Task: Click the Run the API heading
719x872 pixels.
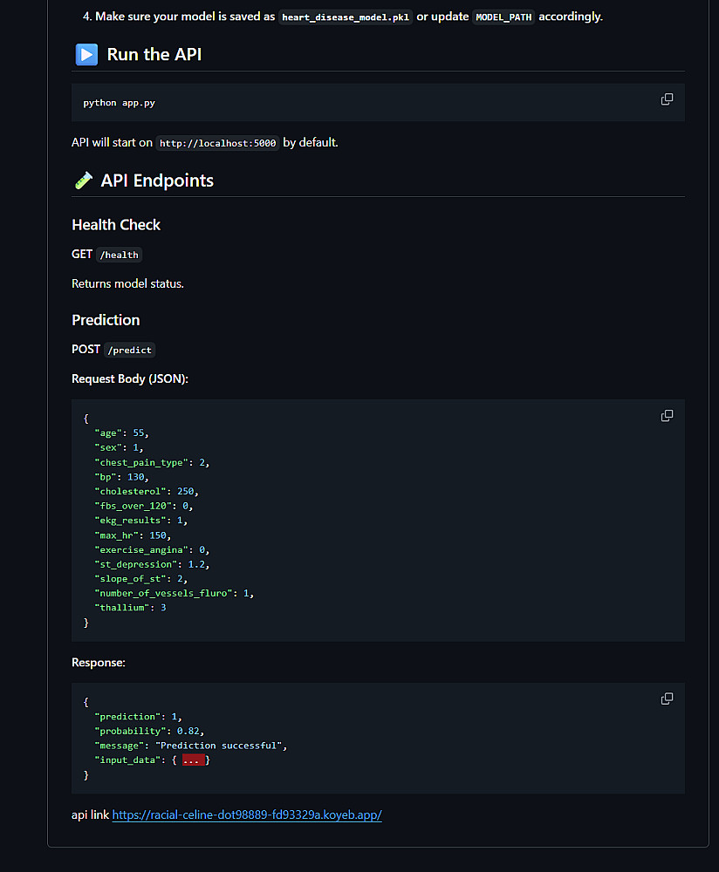Action: (x=154, y=54)
